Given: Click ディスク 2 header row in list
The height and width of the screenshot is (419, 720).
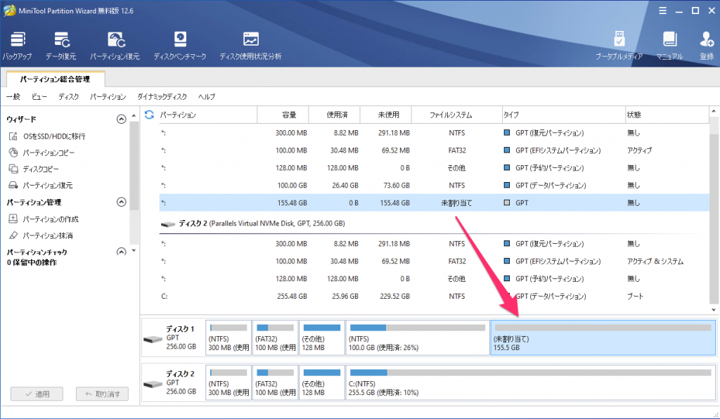Looking at the screenshot, I should coord(434,224).
